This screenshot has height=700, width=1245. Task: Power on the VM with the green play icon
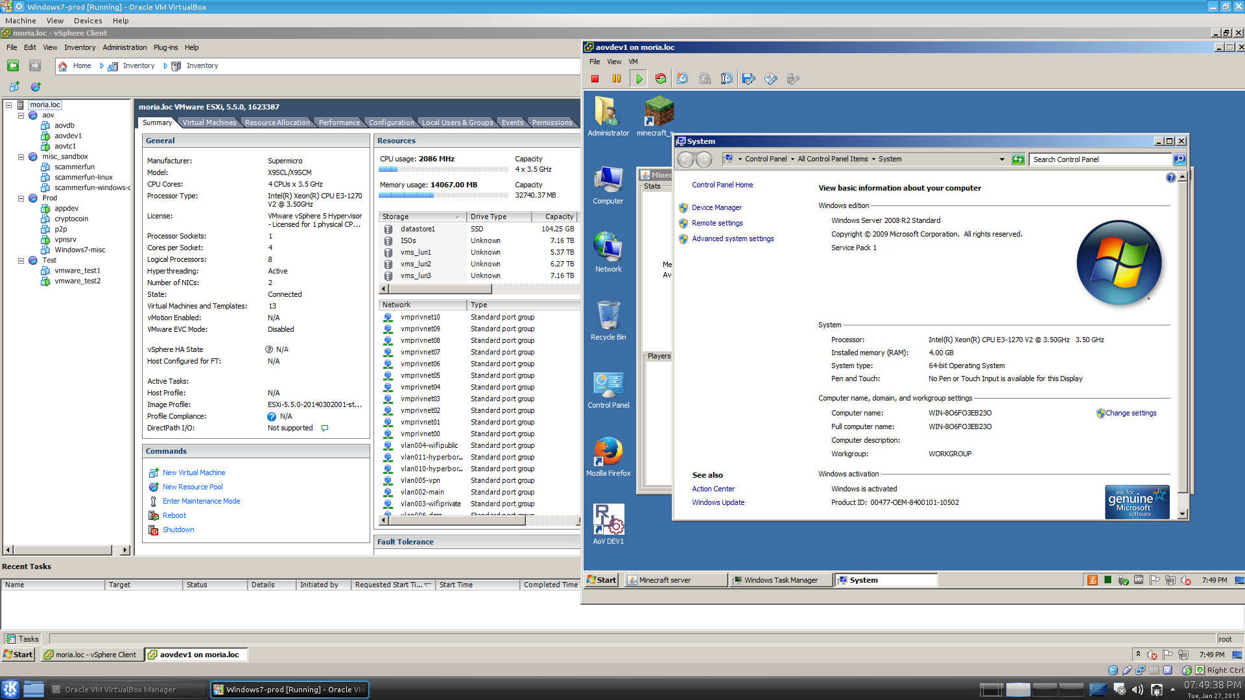click(x=639, y=78)
